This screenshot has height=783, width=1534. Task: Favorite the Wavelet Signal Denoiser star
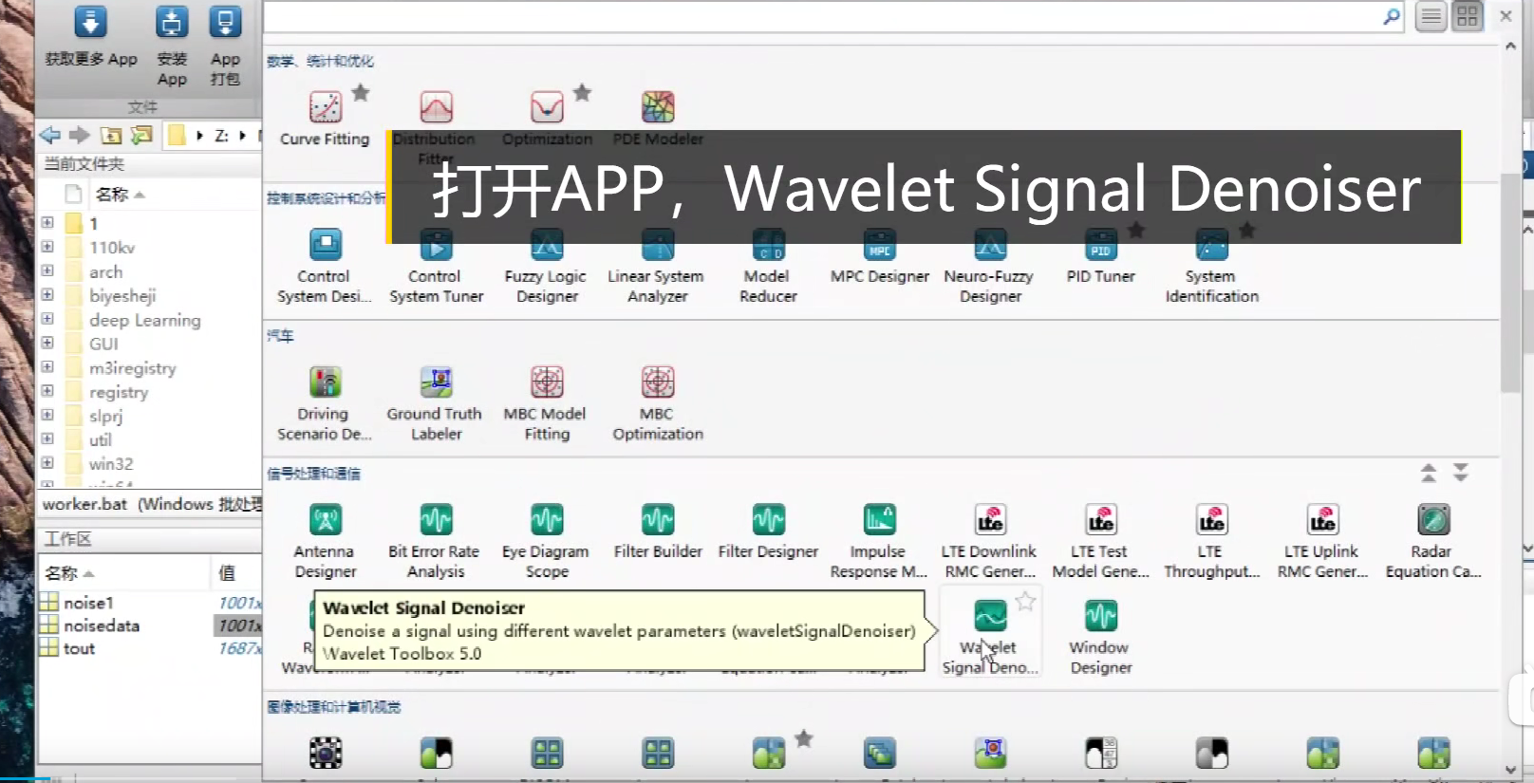point(1025,601)
